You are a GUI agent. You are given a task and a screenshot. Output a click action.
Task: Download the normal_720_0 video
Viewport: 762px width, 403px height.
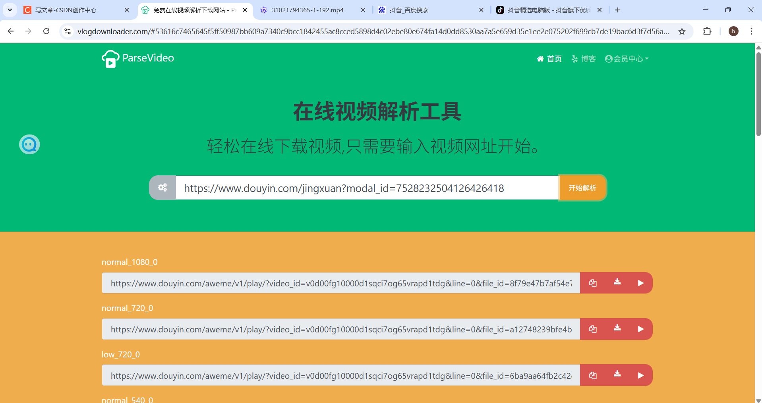[x=617, y=328]
